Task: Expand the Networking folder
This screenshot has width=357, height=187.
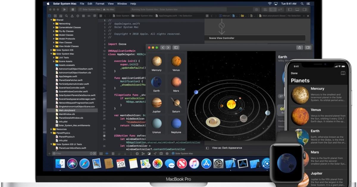Action: pos(54,24)
